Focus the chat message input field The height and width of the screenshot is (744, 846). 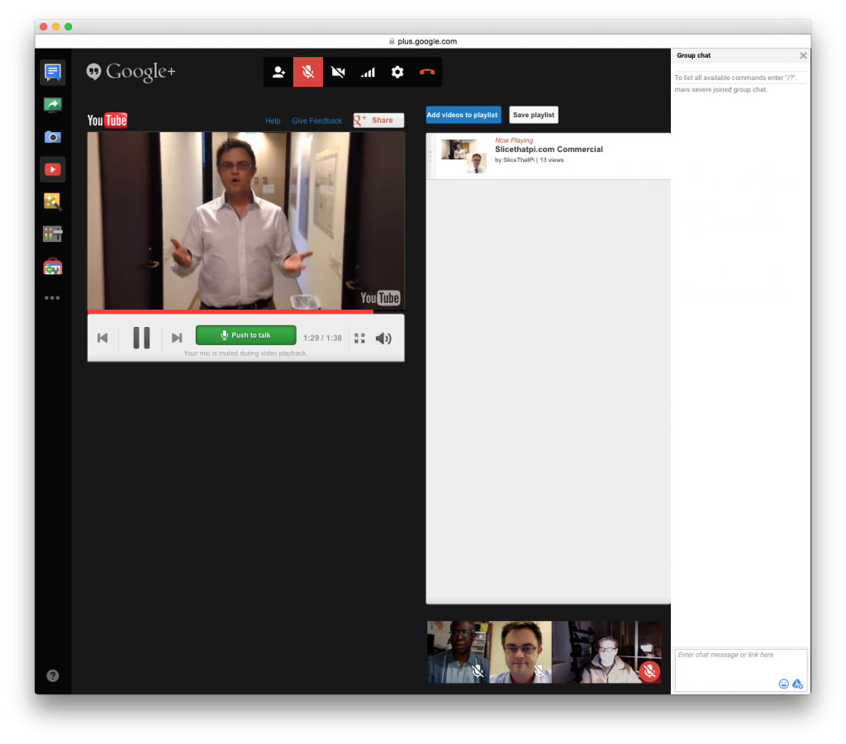[741, 671]
